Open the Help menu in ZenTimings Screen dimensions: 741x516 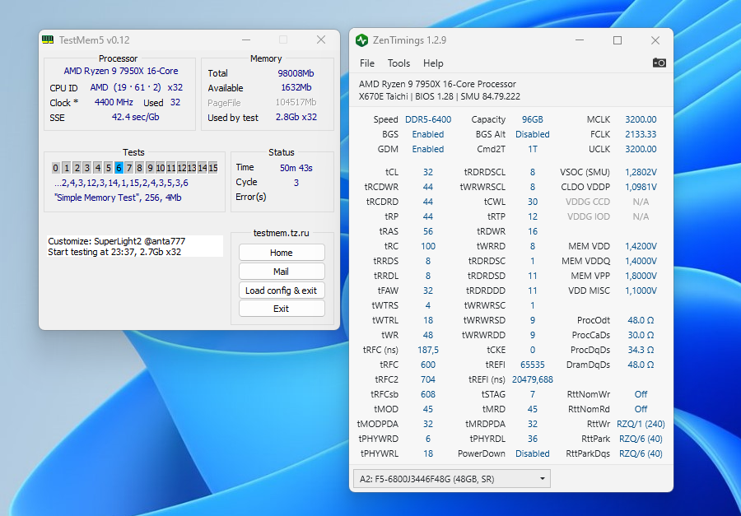433,63
